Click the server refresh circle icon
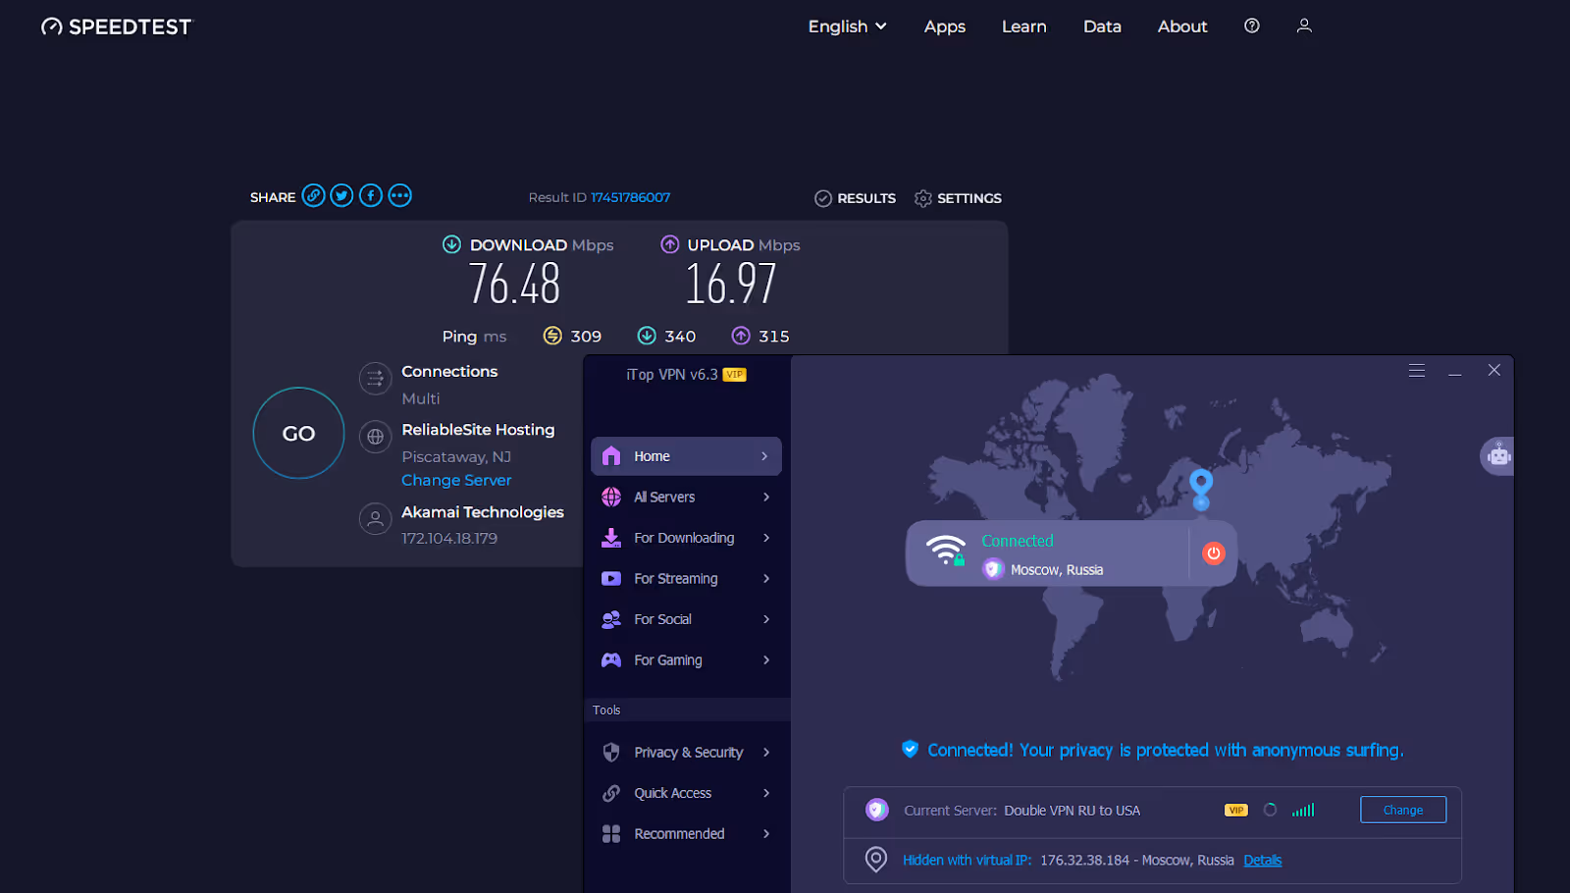The width and height of the screenshot is (1570, 893). (1270, 810)
